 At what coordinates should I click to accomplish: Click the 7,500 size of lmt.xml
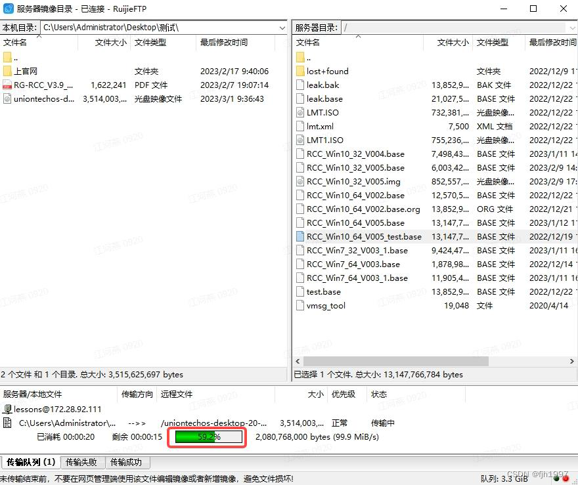click(x=458, y=126)
